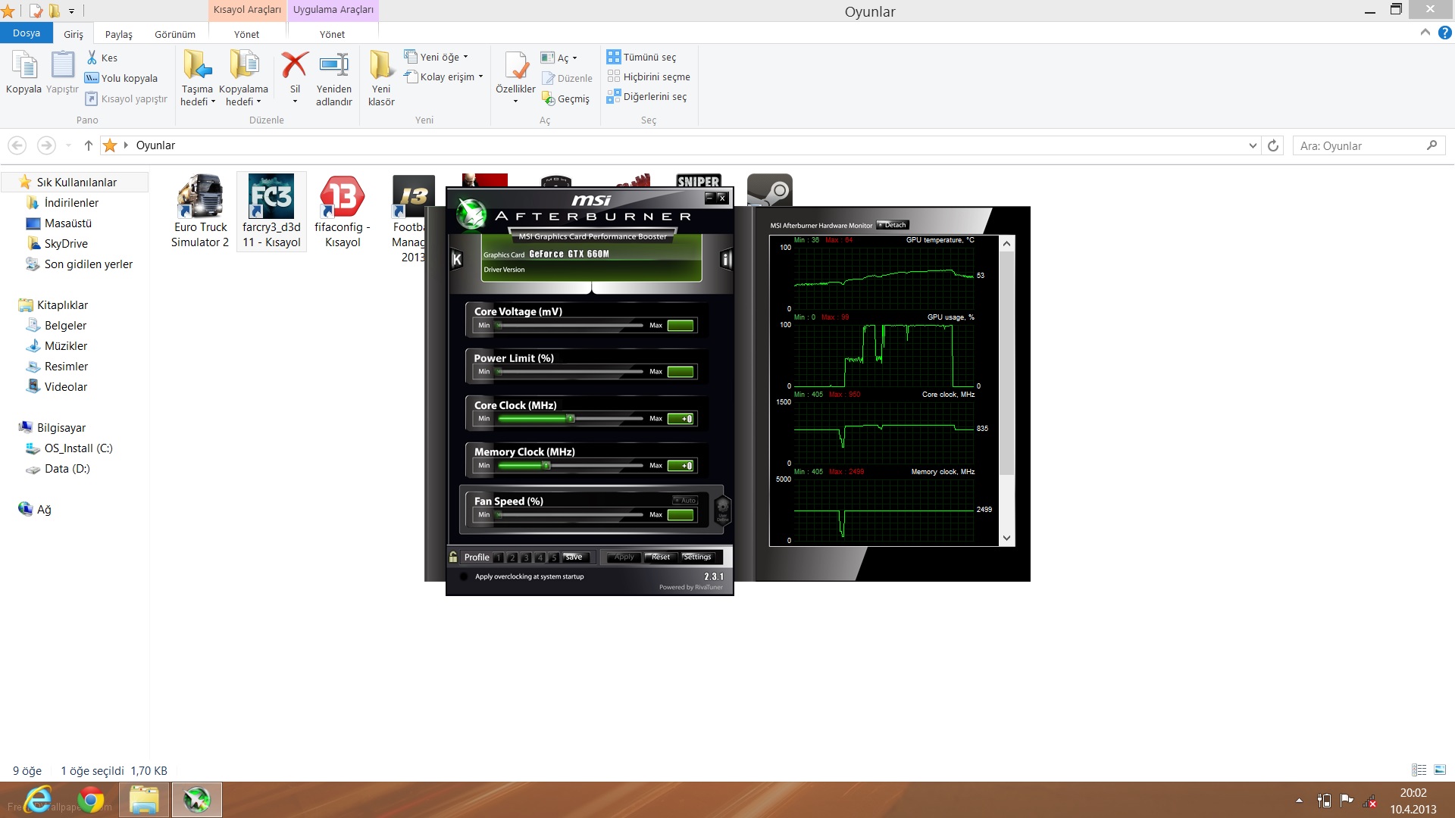Switch to details view in Explorer
Image resolution: width=1455 pixels, height=818 pixels.
pos(1419,770)
